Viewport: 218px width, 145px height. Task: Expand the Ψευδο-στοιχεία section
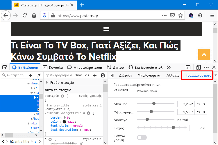(x=47, y=83)
